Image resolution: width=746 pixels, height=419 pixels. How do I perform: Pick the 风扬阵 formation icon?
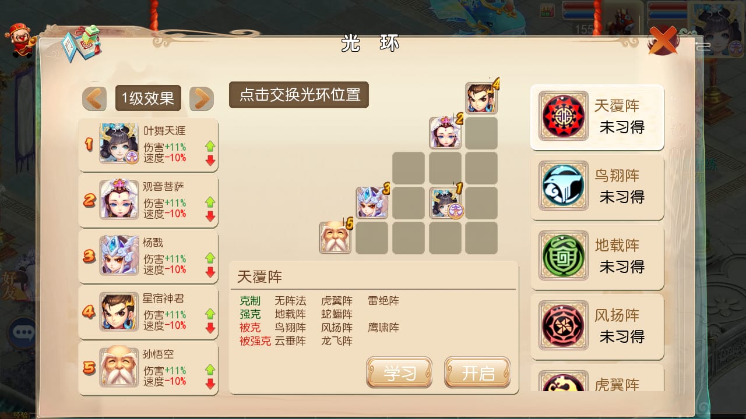pyautogui.click(x=562, y=325)
